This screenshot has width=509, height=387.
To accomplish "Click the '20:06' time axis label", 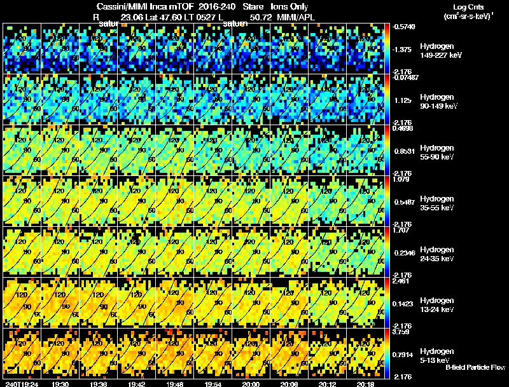I will 289,384.
